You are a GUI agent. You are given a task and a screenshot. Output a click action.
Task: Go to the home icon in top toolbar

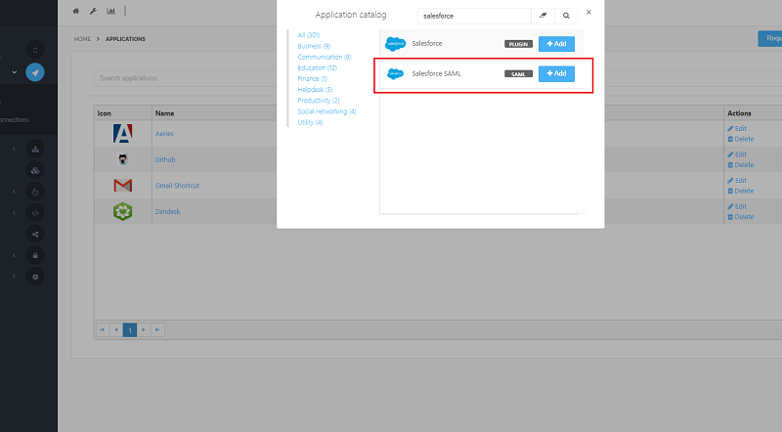point(76,11)
